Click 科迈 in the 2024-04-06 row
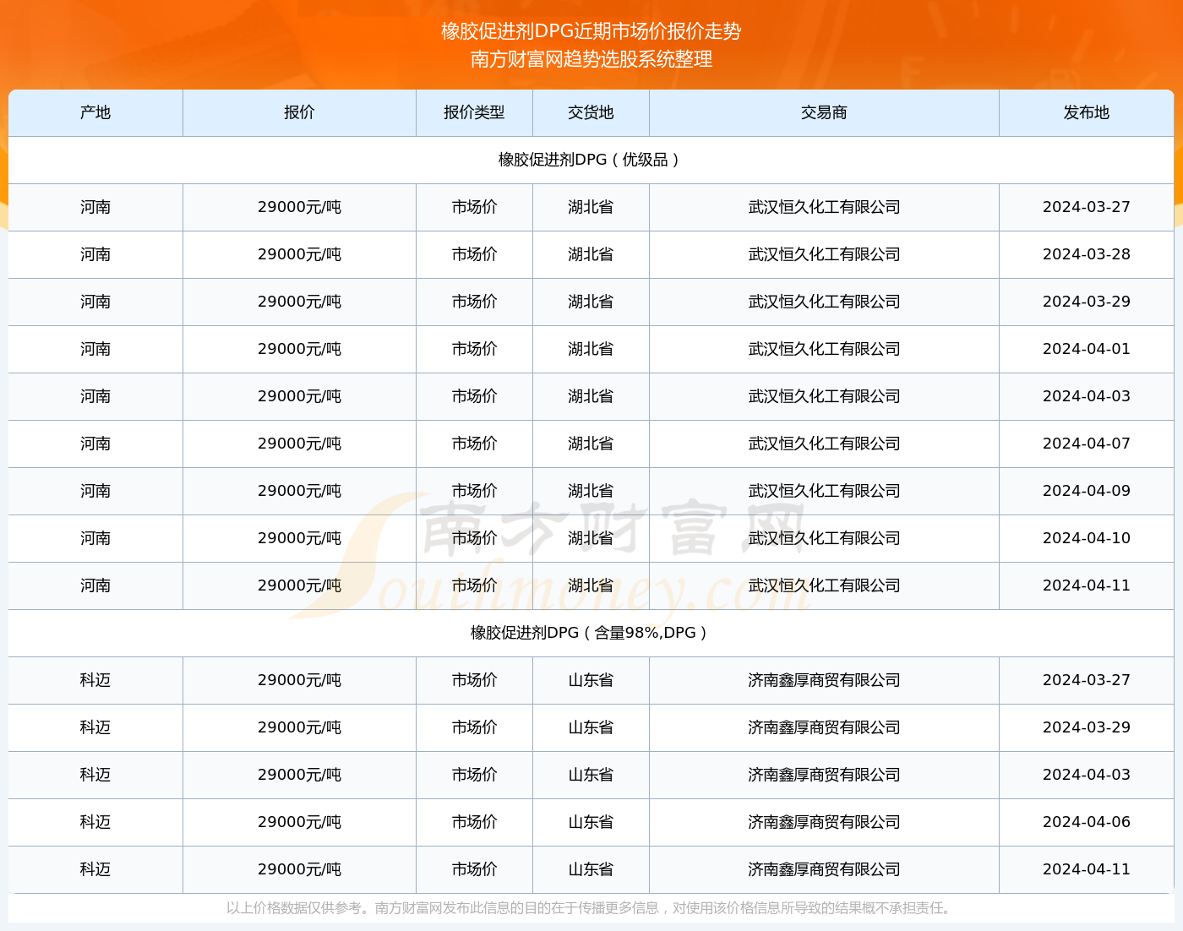The width and height of the screenshot is (1183, 931). tap(95, 822)
